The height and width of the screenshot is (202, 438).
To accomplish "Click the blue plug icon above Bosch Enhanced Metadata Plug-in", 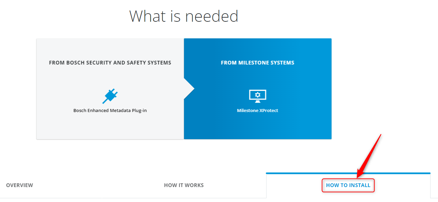I will click(110, 96).
